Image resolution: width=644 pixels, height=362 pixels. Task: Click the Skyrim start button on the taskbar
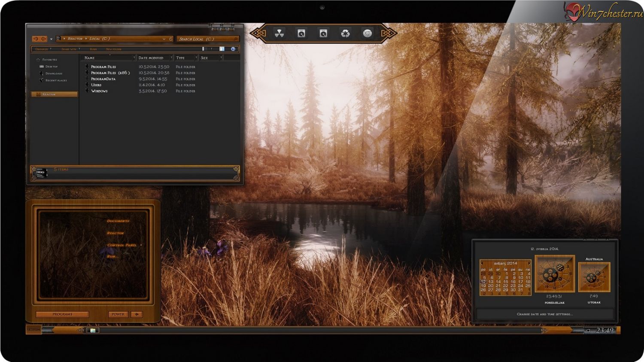tap(33, 329)
